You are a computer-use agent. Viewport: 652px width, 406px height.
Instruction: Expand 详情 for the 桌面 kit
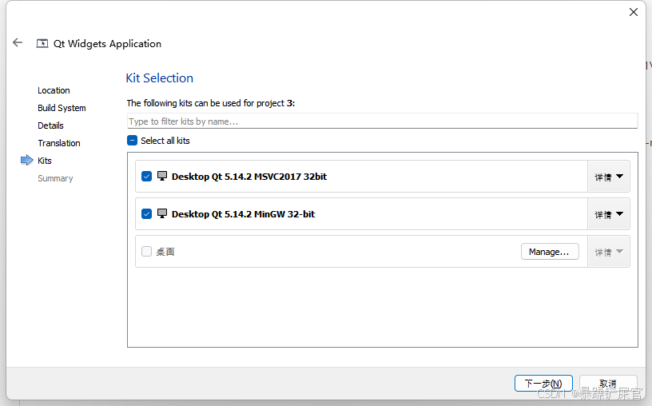(609, 252)
